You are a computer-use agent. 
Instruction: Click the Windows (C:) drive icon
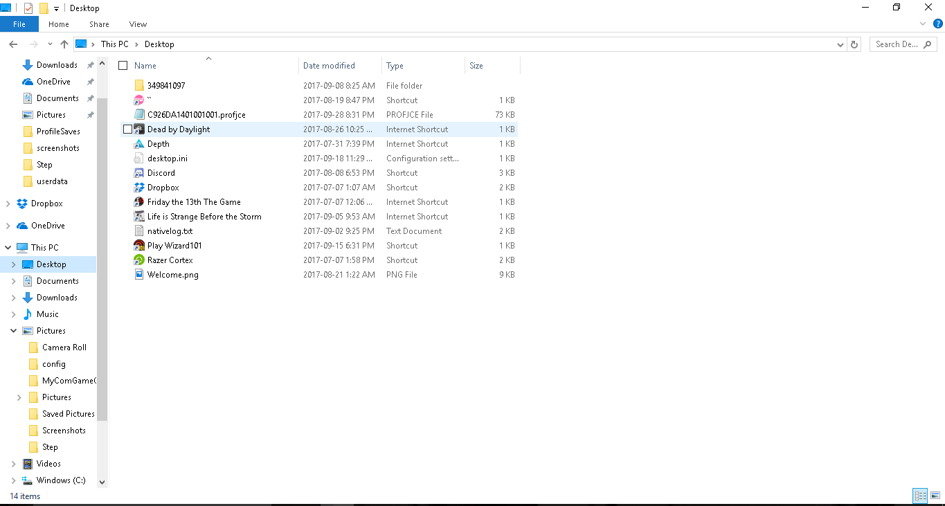[28, 480]
